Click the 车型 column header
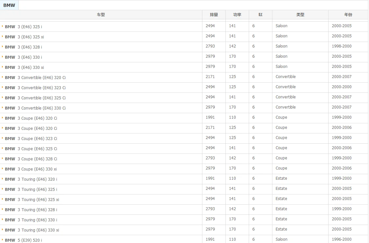The width and height of the screenshot is (369, 243). point(101,14)
